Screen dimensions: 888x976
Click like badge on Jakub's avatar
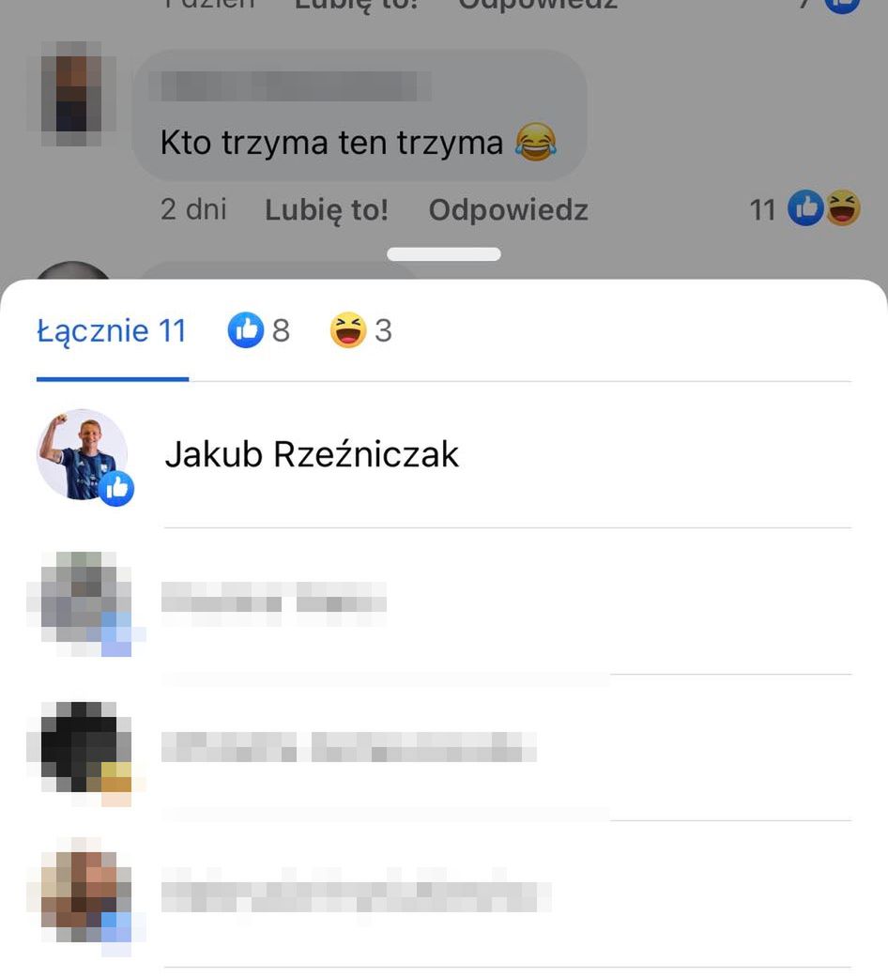coord(116,489)
